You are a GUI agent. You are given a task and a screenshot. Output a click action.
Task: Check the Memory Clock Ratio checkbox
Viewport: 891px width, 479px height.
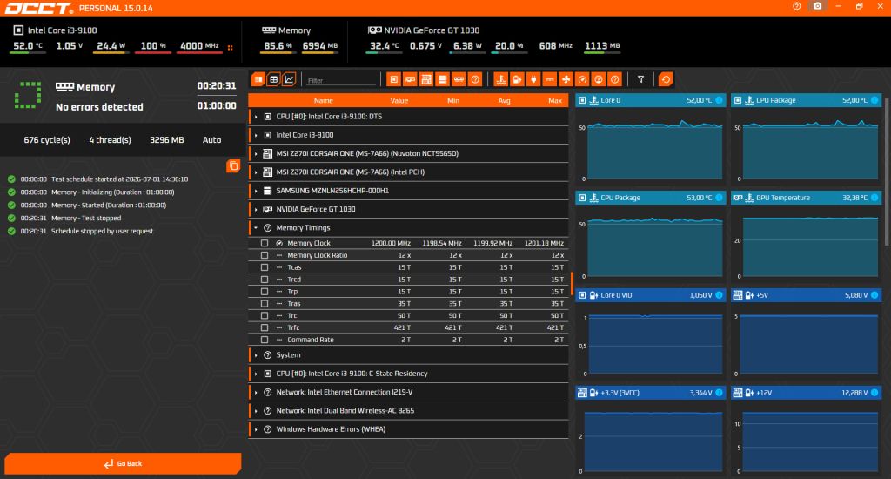click(265, 255)
